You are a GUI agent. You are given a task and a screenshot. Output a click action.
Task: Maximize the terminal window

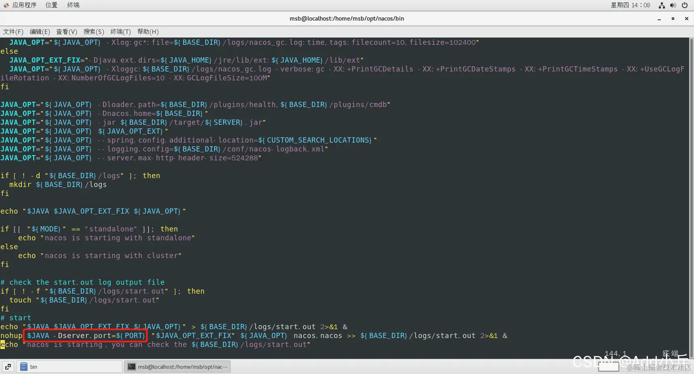coord(673,19)
